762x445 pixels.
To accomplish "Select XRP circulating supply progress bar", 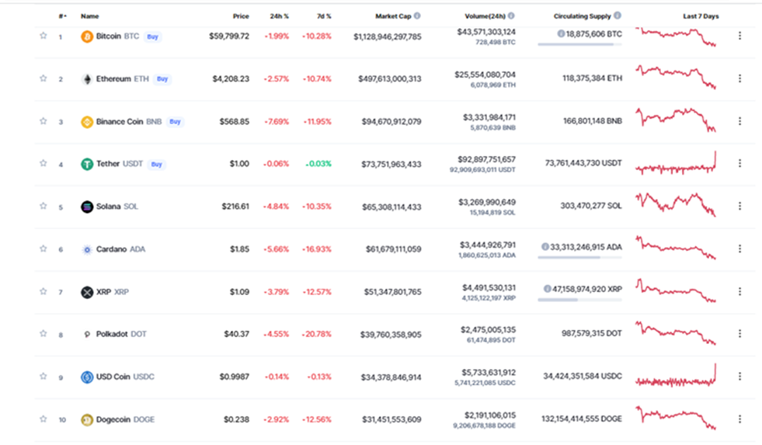I will click(x=579, y=300).
